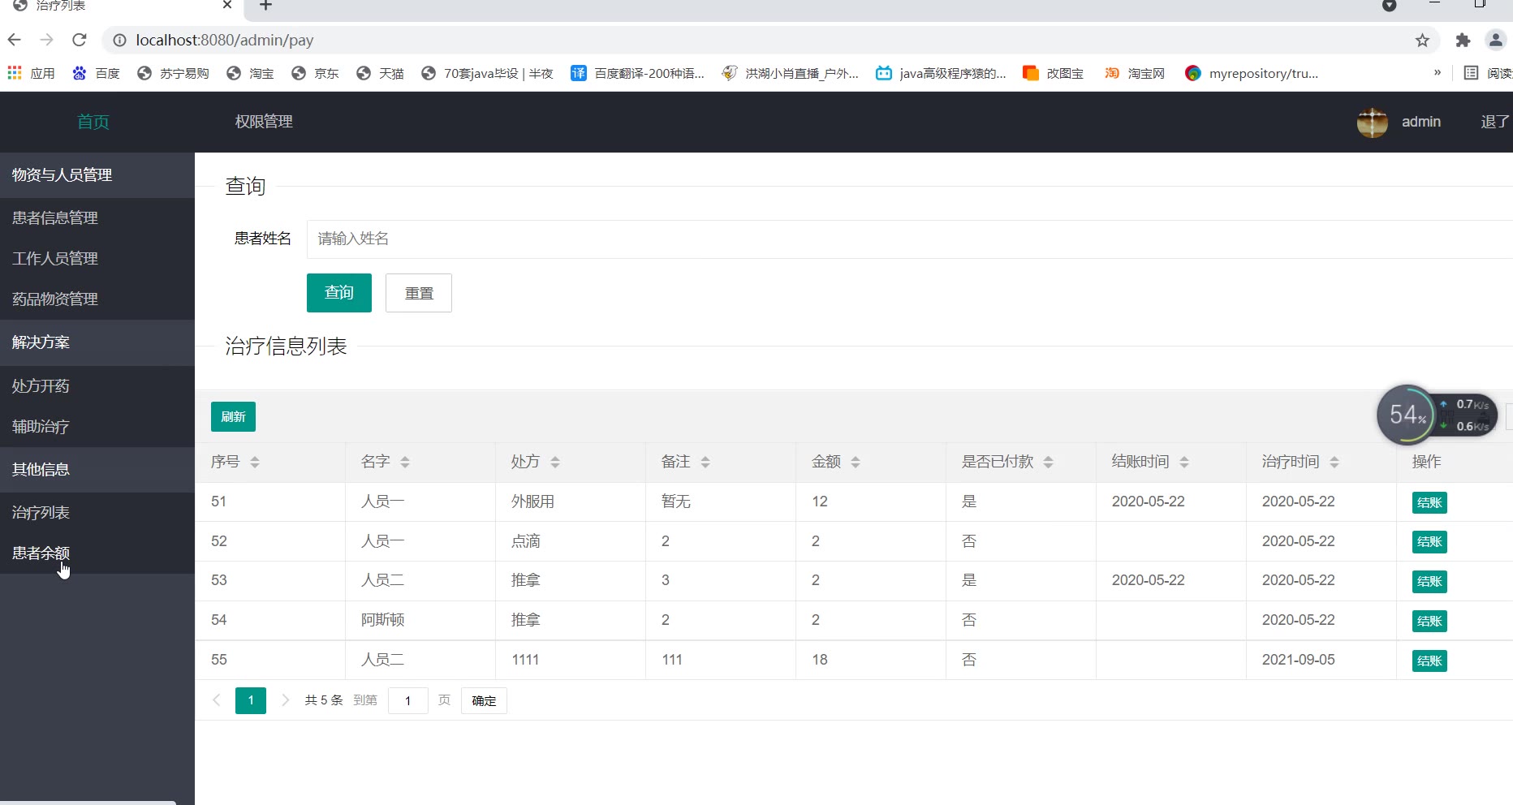This screenshot has height=805, width=1513.
Task: Bookmark this page with the star icon
Action: coord(1422,40)
